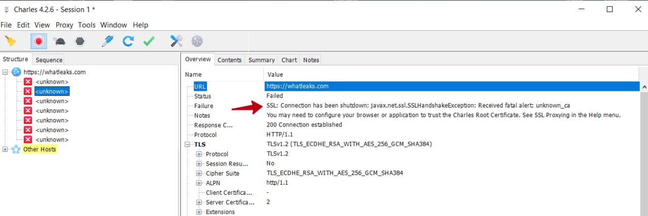Click the Client Certifica... row
The image size is (648, 216).
(x=411, y=193)
